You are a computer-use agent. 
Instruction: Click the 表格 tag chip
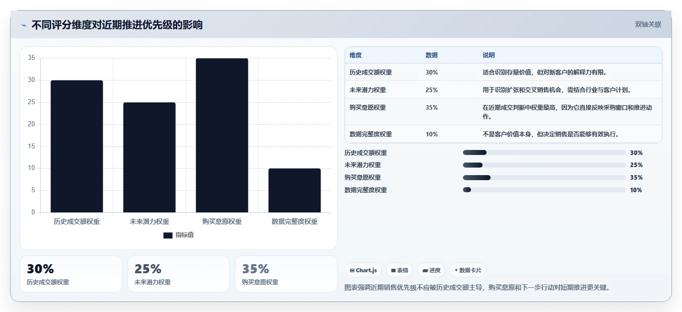coord(399,270)
